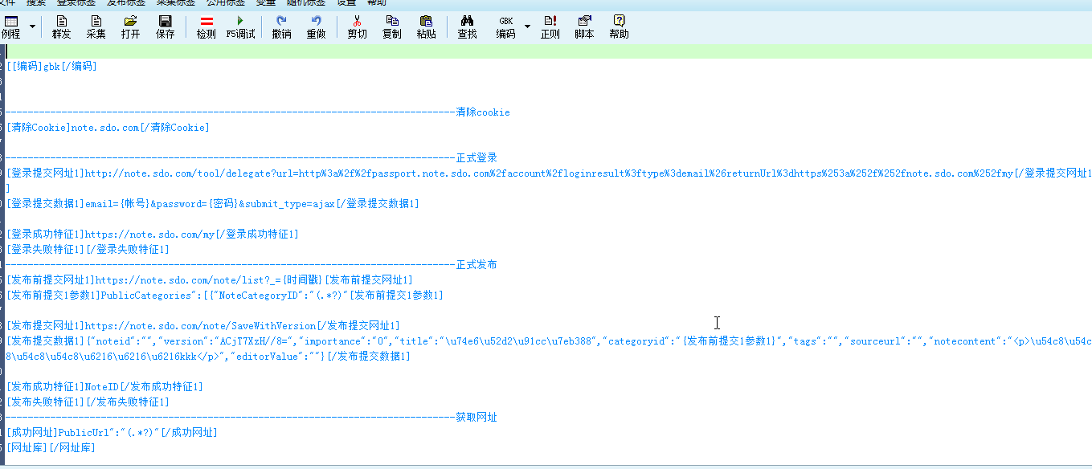Viewport: 1092px width, 469px height.
Task: Click the 采集 (collect) toolbar icon
Action: (x=96, y=24)
